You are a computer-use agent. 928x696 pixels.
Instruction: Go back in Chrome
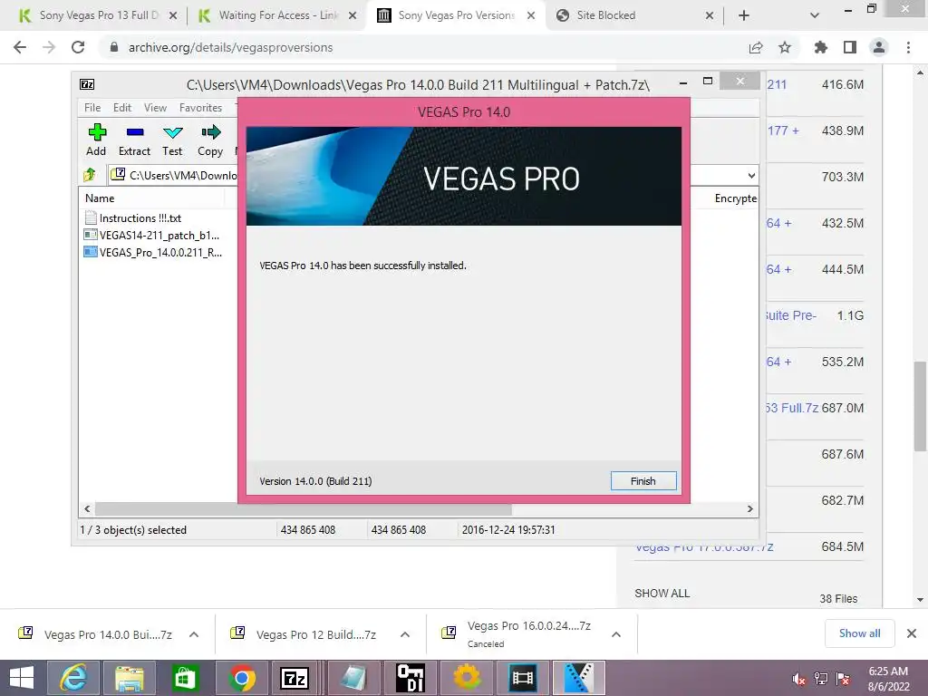point(20,47)
